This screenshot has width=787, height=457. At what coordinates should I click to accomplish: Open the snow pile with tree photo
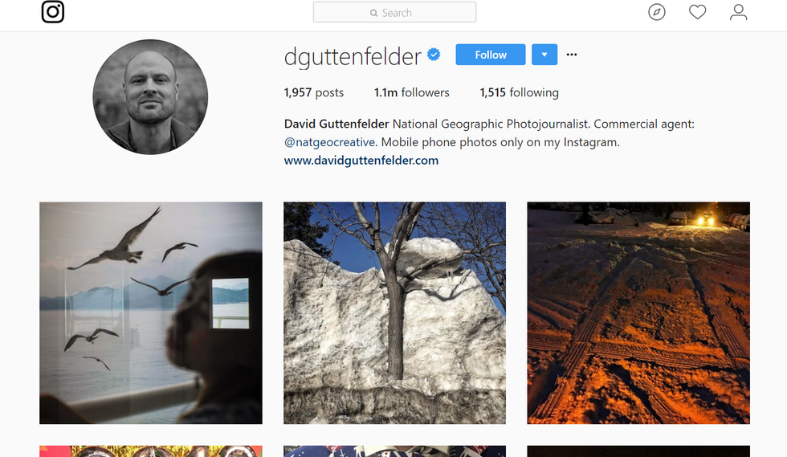point(394,313)
